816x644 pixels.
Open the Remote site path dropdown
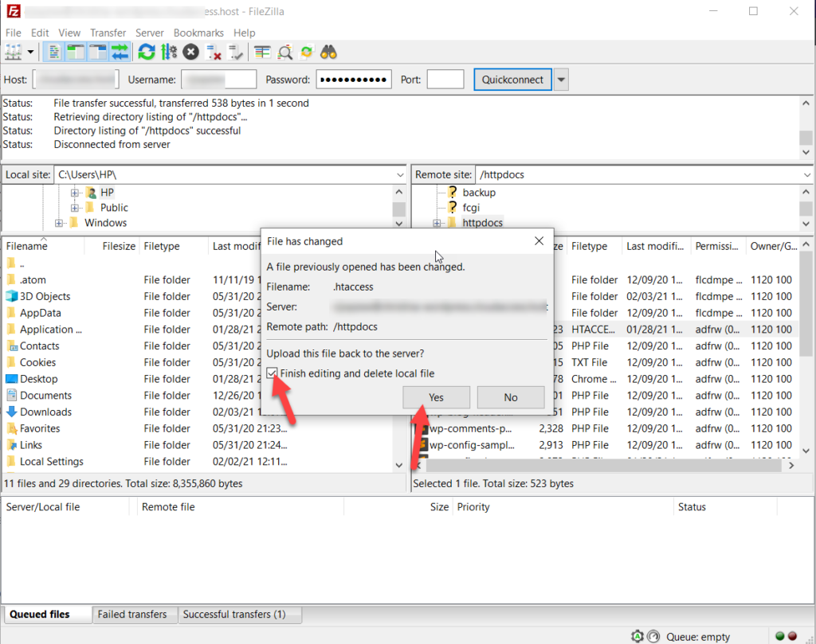806,174
